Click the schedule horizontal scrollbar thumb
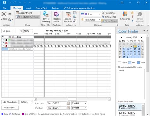The image size is (150, 116). pyautogui.click(x=72, y=99)
